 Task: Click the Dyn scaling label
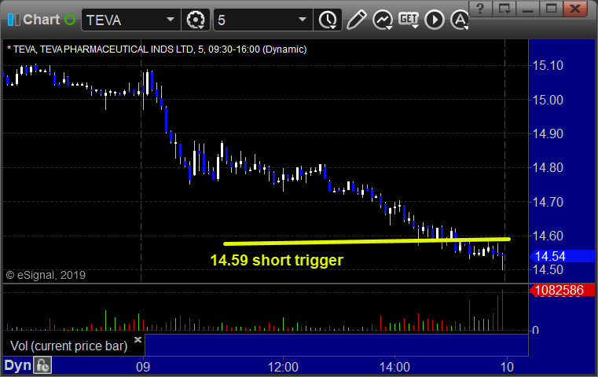pyautogui.click(x=17, y=365)
